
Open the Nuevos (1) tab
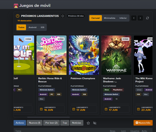click(35, 123)
